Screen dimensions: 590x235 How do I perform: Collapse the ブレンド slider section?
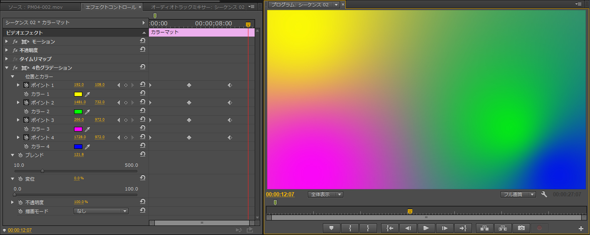point(12,155)
